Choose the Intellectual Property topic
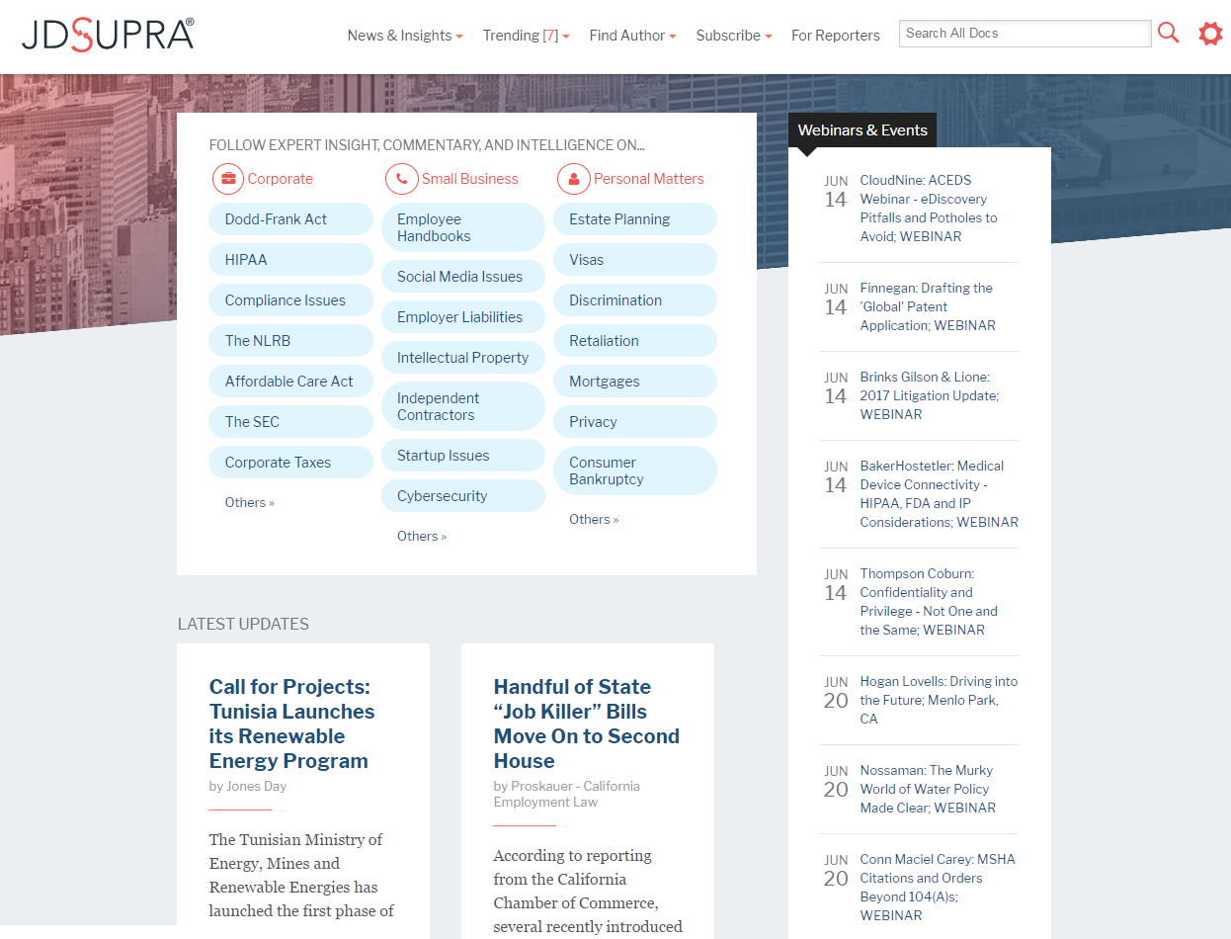 click(463, 358)
